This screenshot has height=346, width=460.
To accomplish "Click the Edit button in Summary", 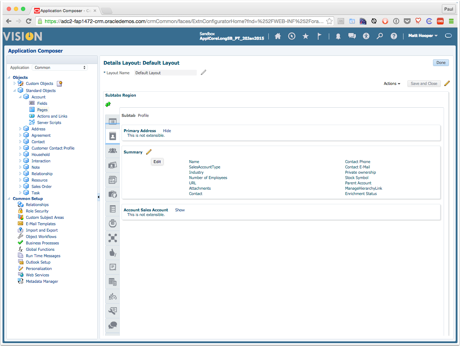I will click(157, 162).
